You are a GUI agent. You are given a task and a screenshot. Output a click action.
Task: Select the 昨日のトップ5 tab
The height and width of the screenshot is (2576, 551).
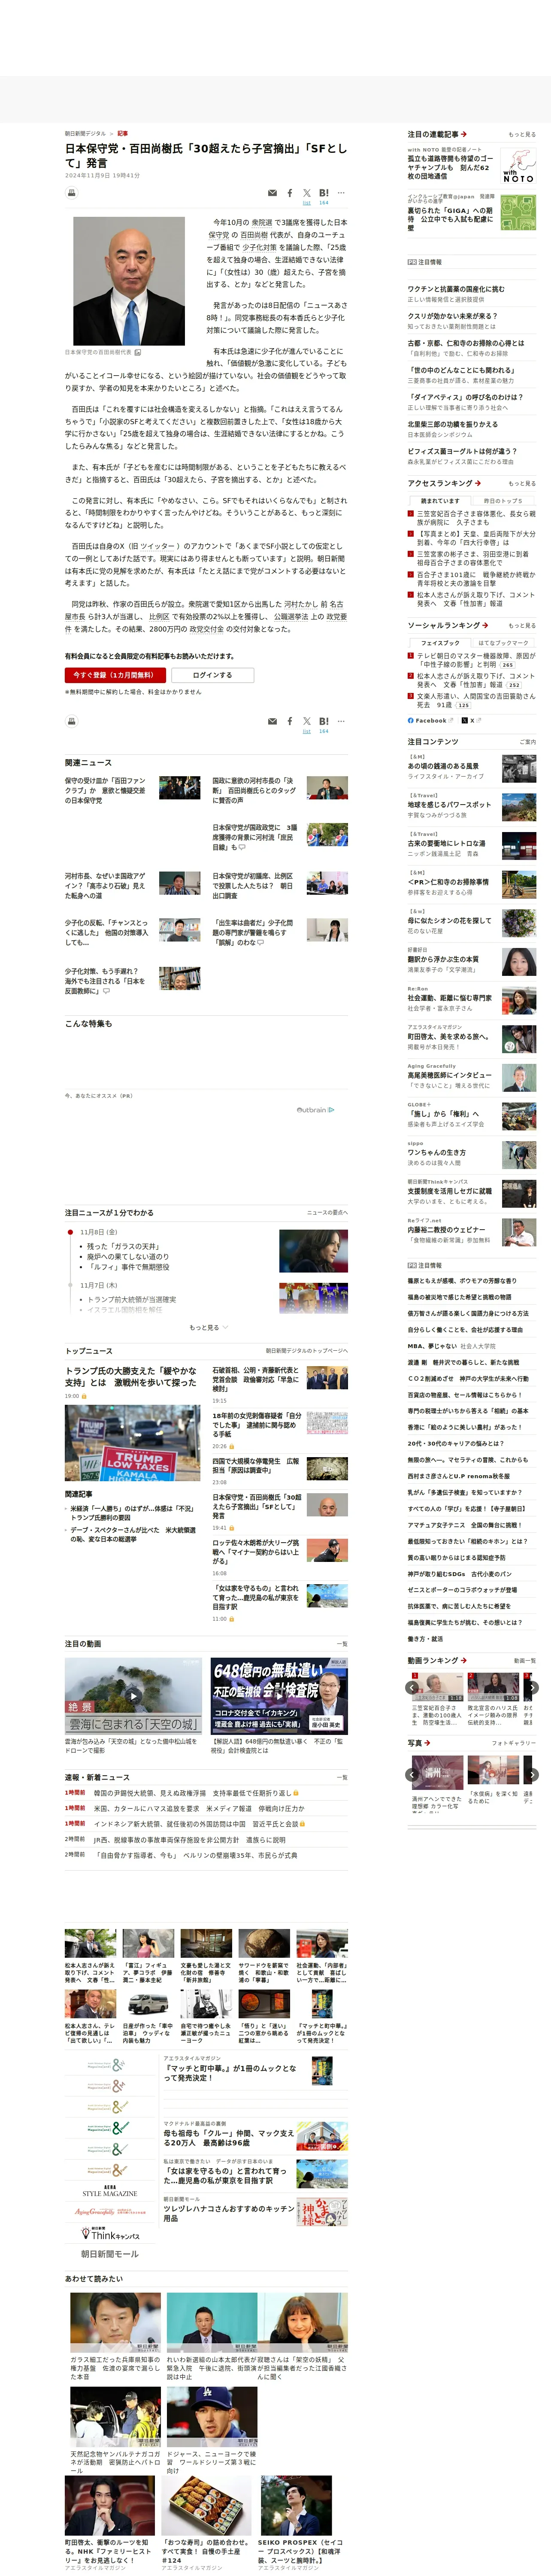point(503,501)
